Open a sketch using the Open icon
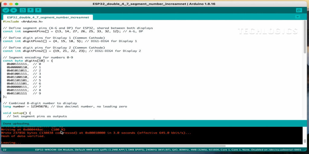Viewport: 309px width, 154px height. coord(30,10)
